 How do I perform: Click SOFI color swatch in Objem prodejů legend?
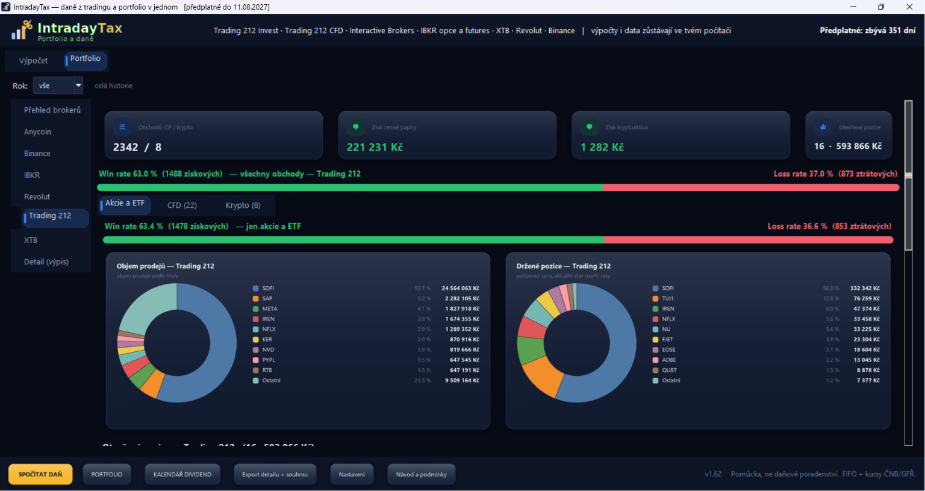pyautogui.click(x=256, y=289)
